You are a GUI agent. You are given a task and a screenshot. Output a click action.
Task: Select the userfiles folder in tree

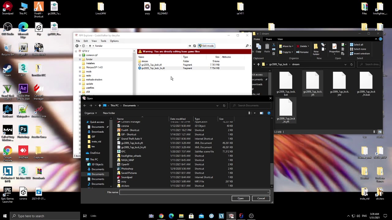tap(90, 88)
